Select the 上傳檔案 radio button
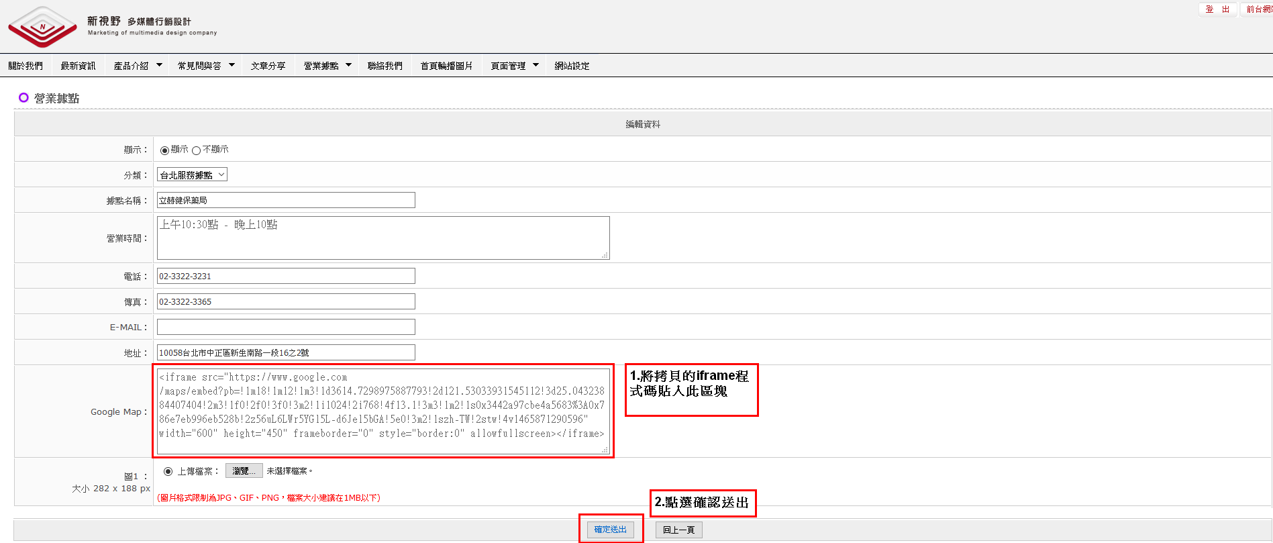1273x543 pixels. click(168, 472)
